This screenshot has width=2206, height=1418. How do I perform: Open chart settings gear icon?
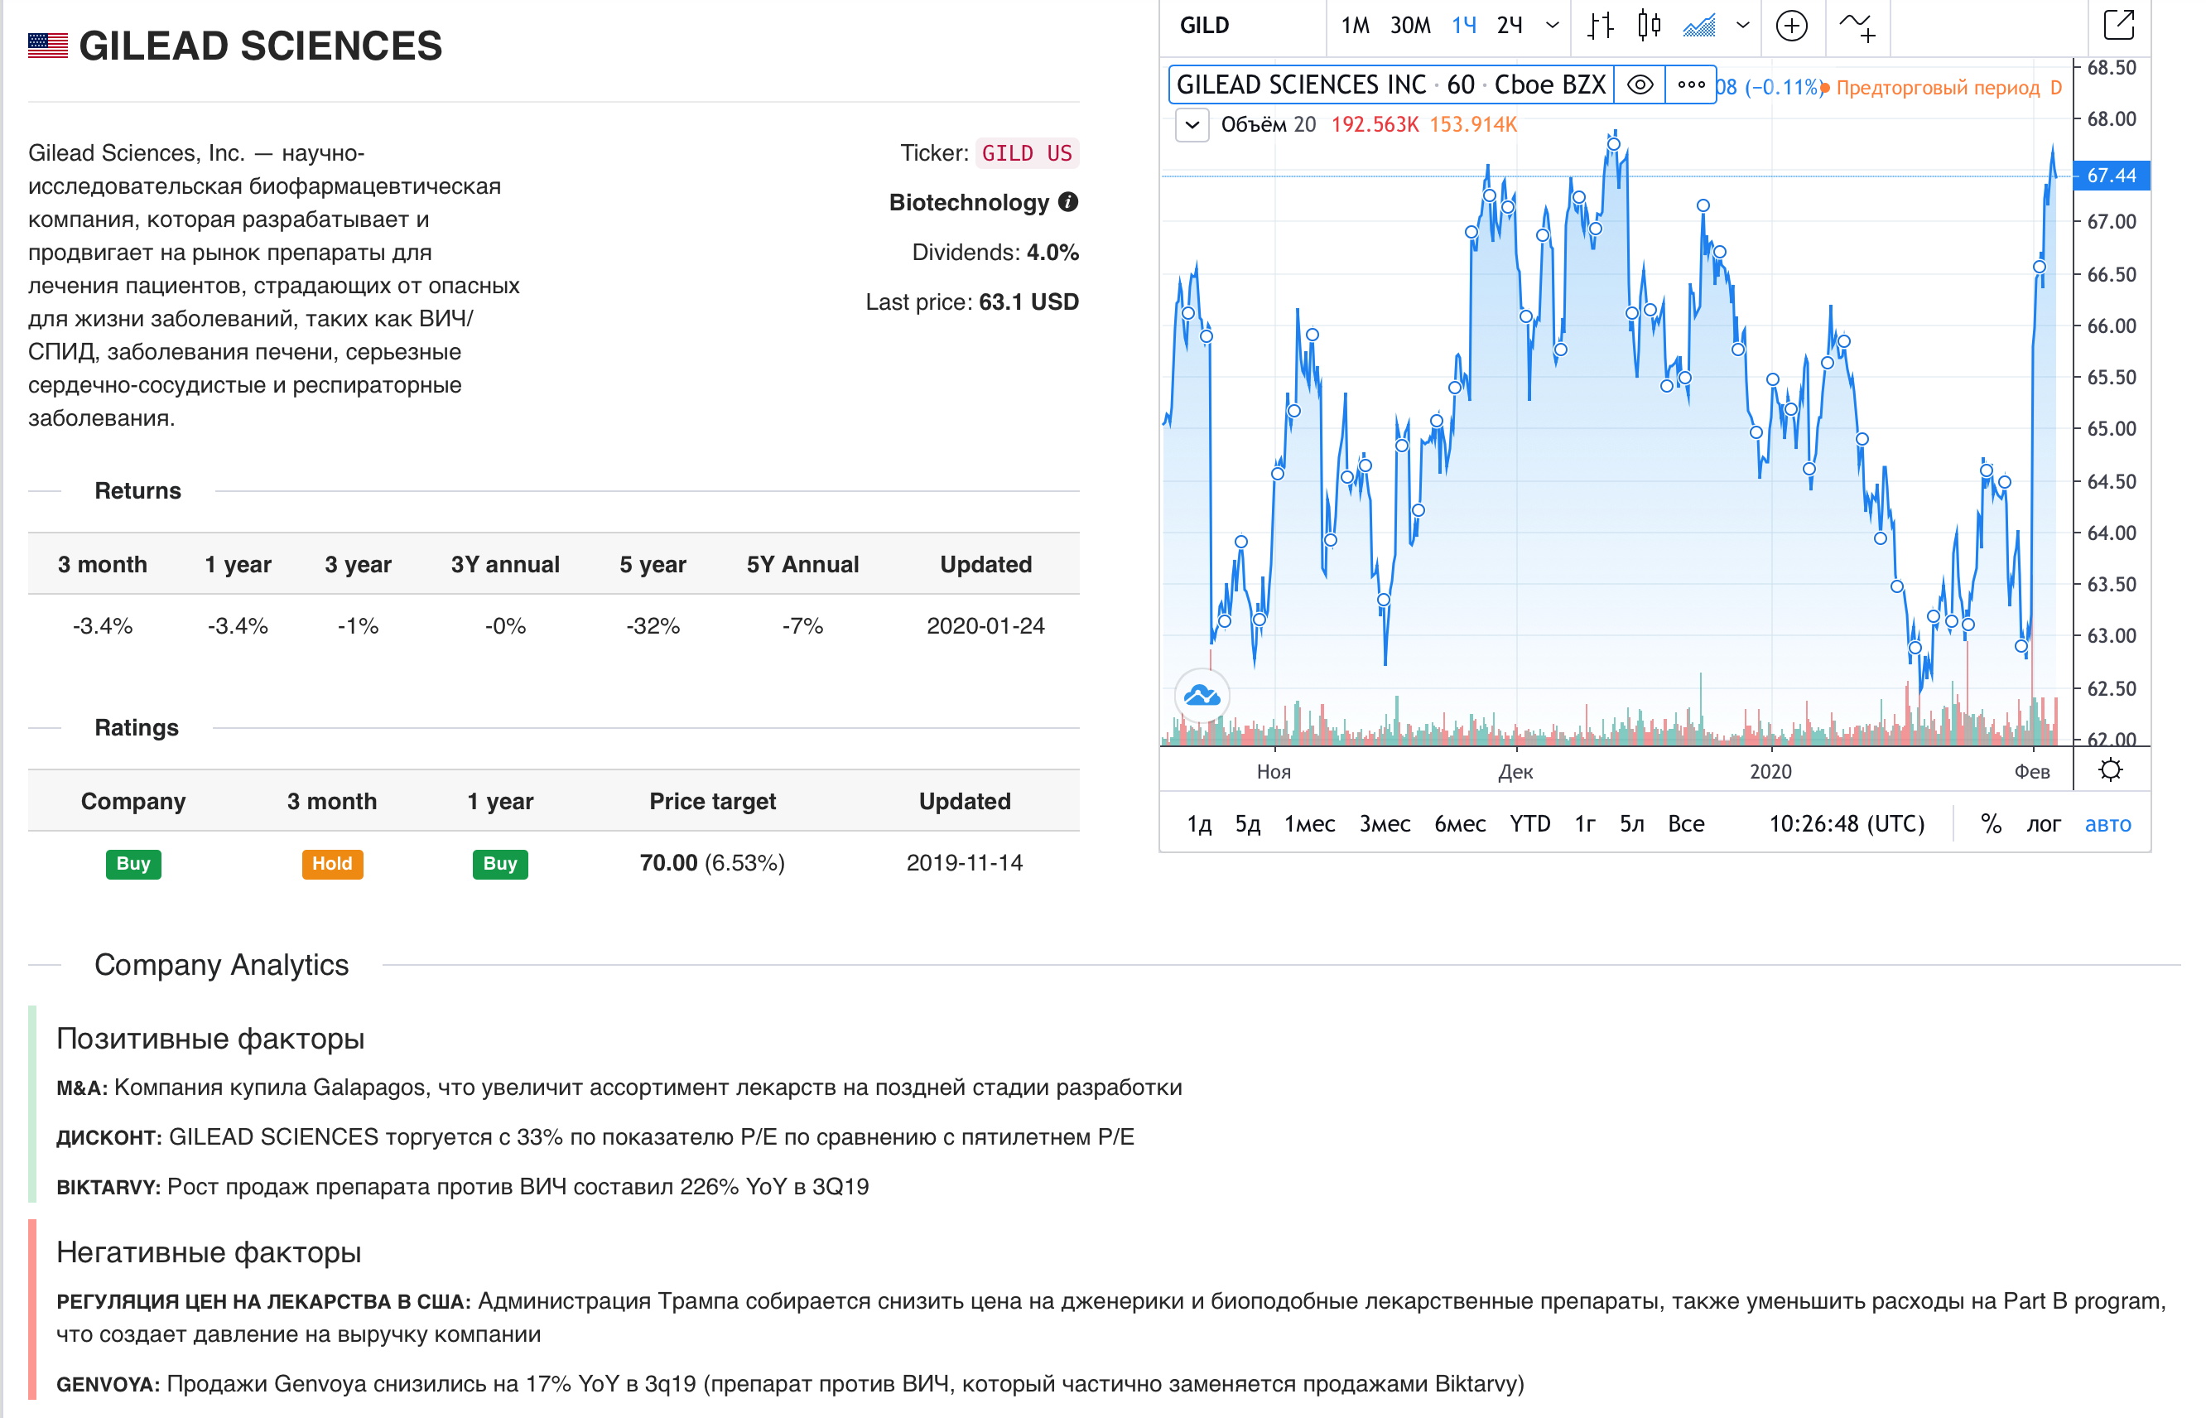(x=2110, y=769)
